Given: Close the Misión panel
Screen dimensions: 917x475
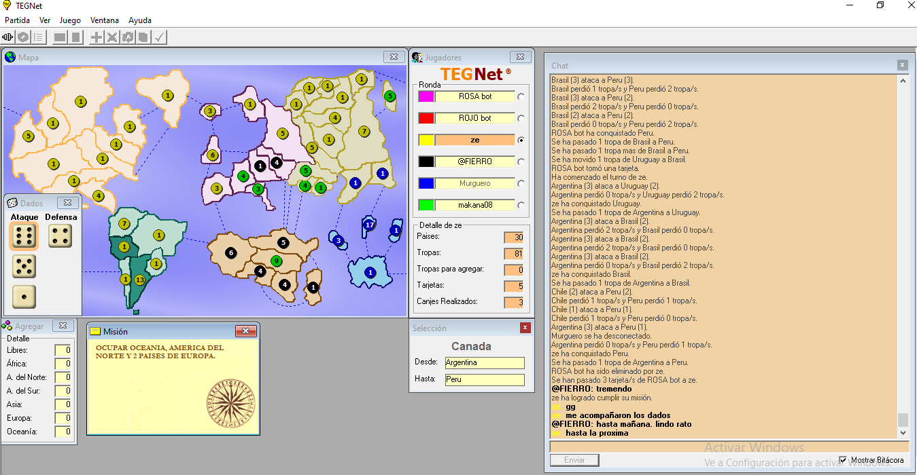Looking at the screenshot, I should [245, 331].
